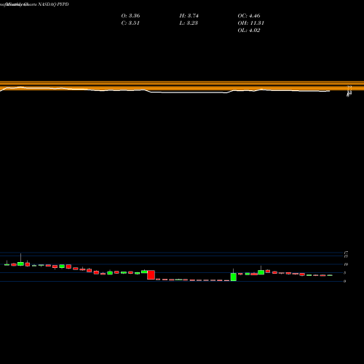Click the 5 price axis label
This screenshot has width=364, height=364.
point(345,273)
